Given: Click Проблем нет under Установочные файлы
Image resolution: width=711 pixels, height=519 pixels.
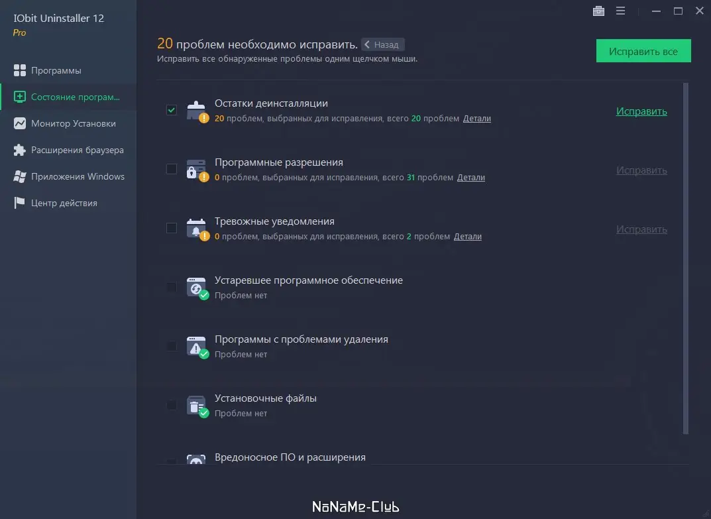Looking at the screenshot, I should (x=241, y=414).
